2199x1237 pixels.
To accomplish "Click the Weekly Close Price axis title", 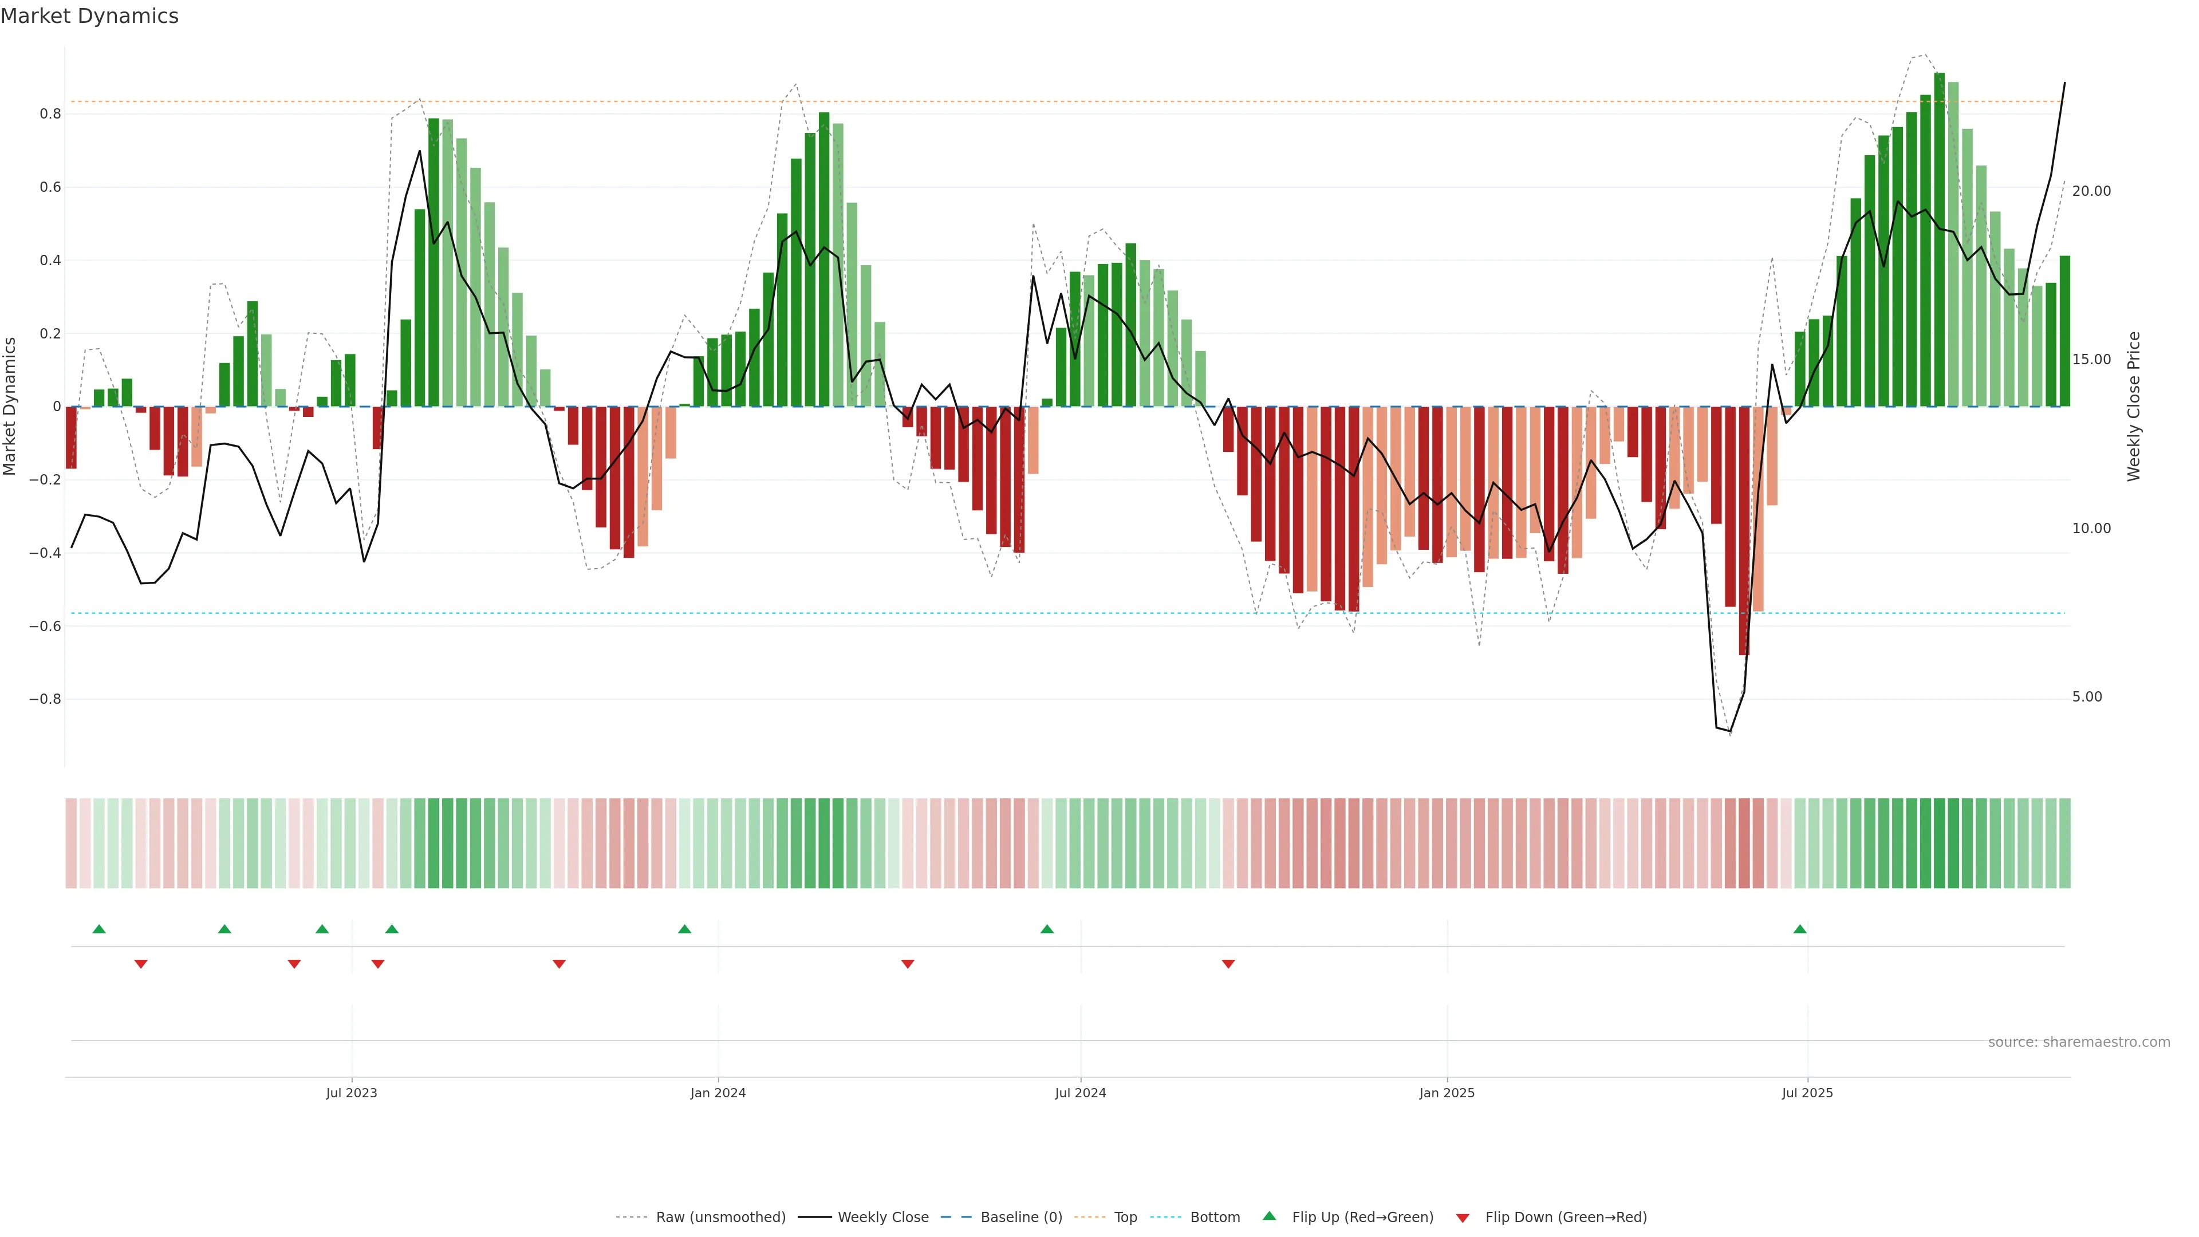I will (x=2133, y=407).
